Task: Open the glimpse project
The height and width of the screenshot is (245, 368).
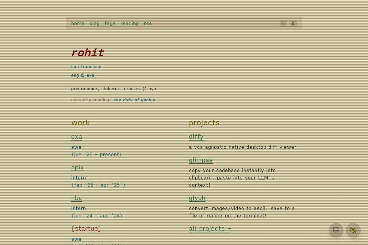Action: click(x=201, y=160)
